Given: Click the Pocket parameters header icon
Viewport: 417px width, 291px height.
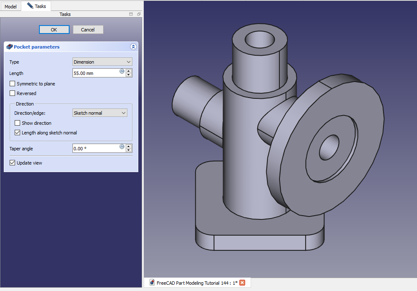Looking at the screenshot, I should click(x=9, y=47).
